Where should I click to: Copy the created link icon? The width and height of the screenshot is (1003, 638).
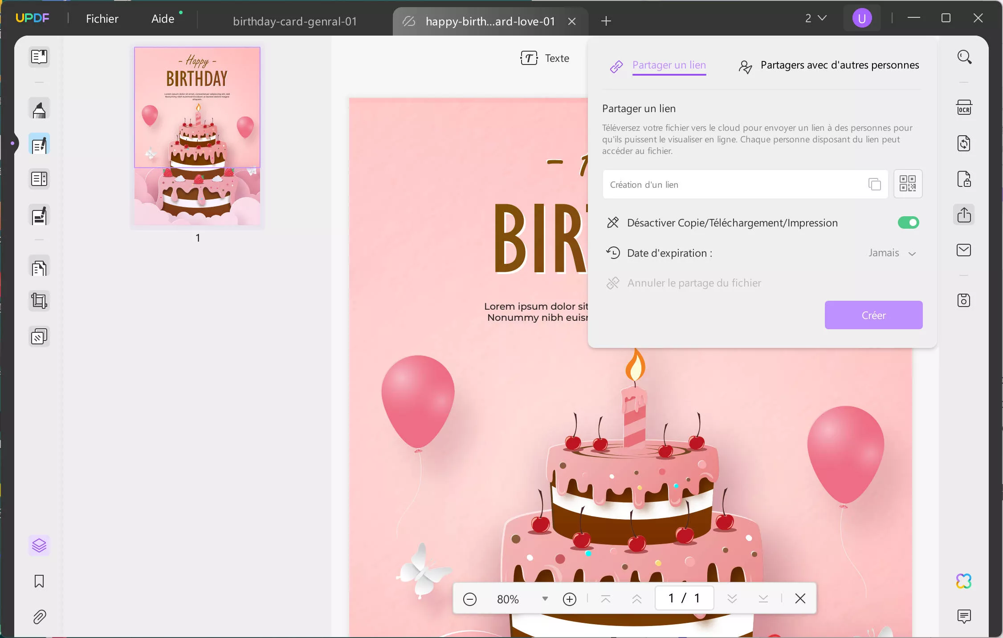point(874,184)
